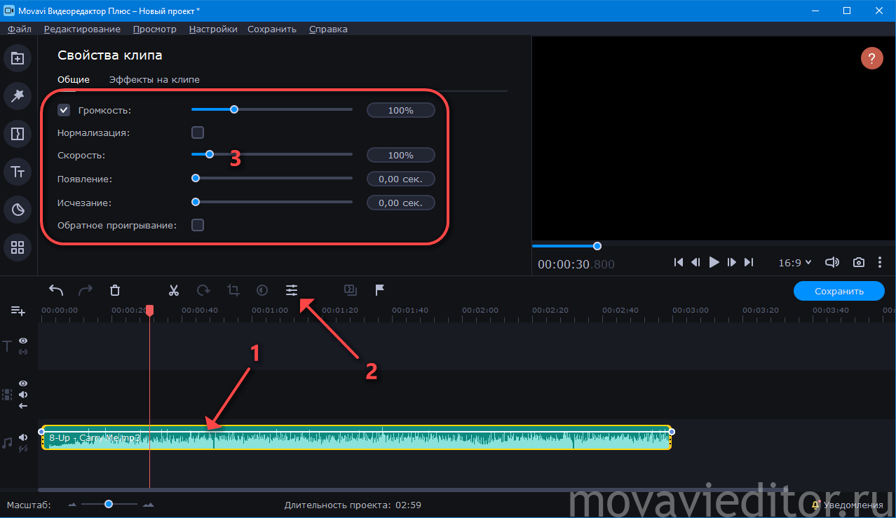Open Clip properties sliders icon
Screen dimensions: 896x518
click(x=292, y=290)
